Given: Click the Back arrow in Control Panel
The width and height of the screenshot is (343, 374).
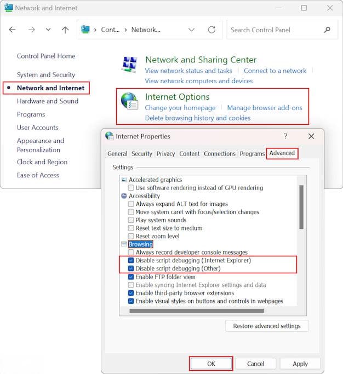Looking at the screenshot, I should pyautogui.click(x=13, y=30).
